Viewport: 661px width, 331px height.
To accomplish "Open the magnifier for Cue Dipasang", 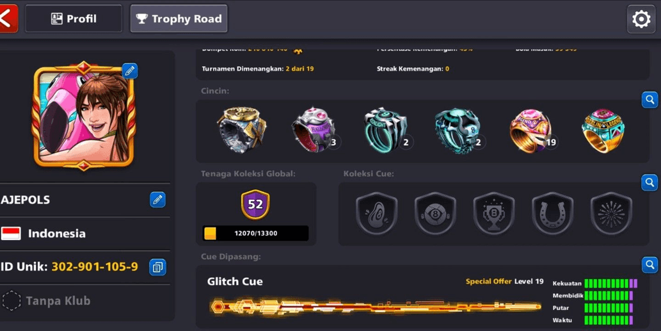I will click(649, 265).
